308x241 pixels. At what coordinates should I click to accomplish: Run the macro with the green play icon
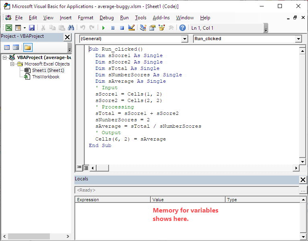click(103, 28)
